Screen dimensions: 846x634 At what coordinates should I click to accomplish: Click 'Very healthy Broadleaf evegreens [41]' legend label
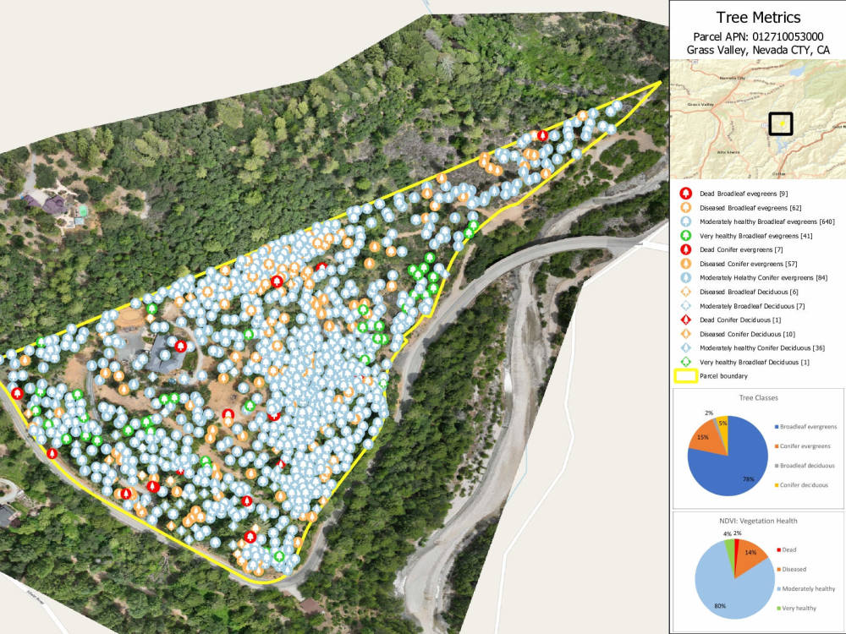(755, 236)
